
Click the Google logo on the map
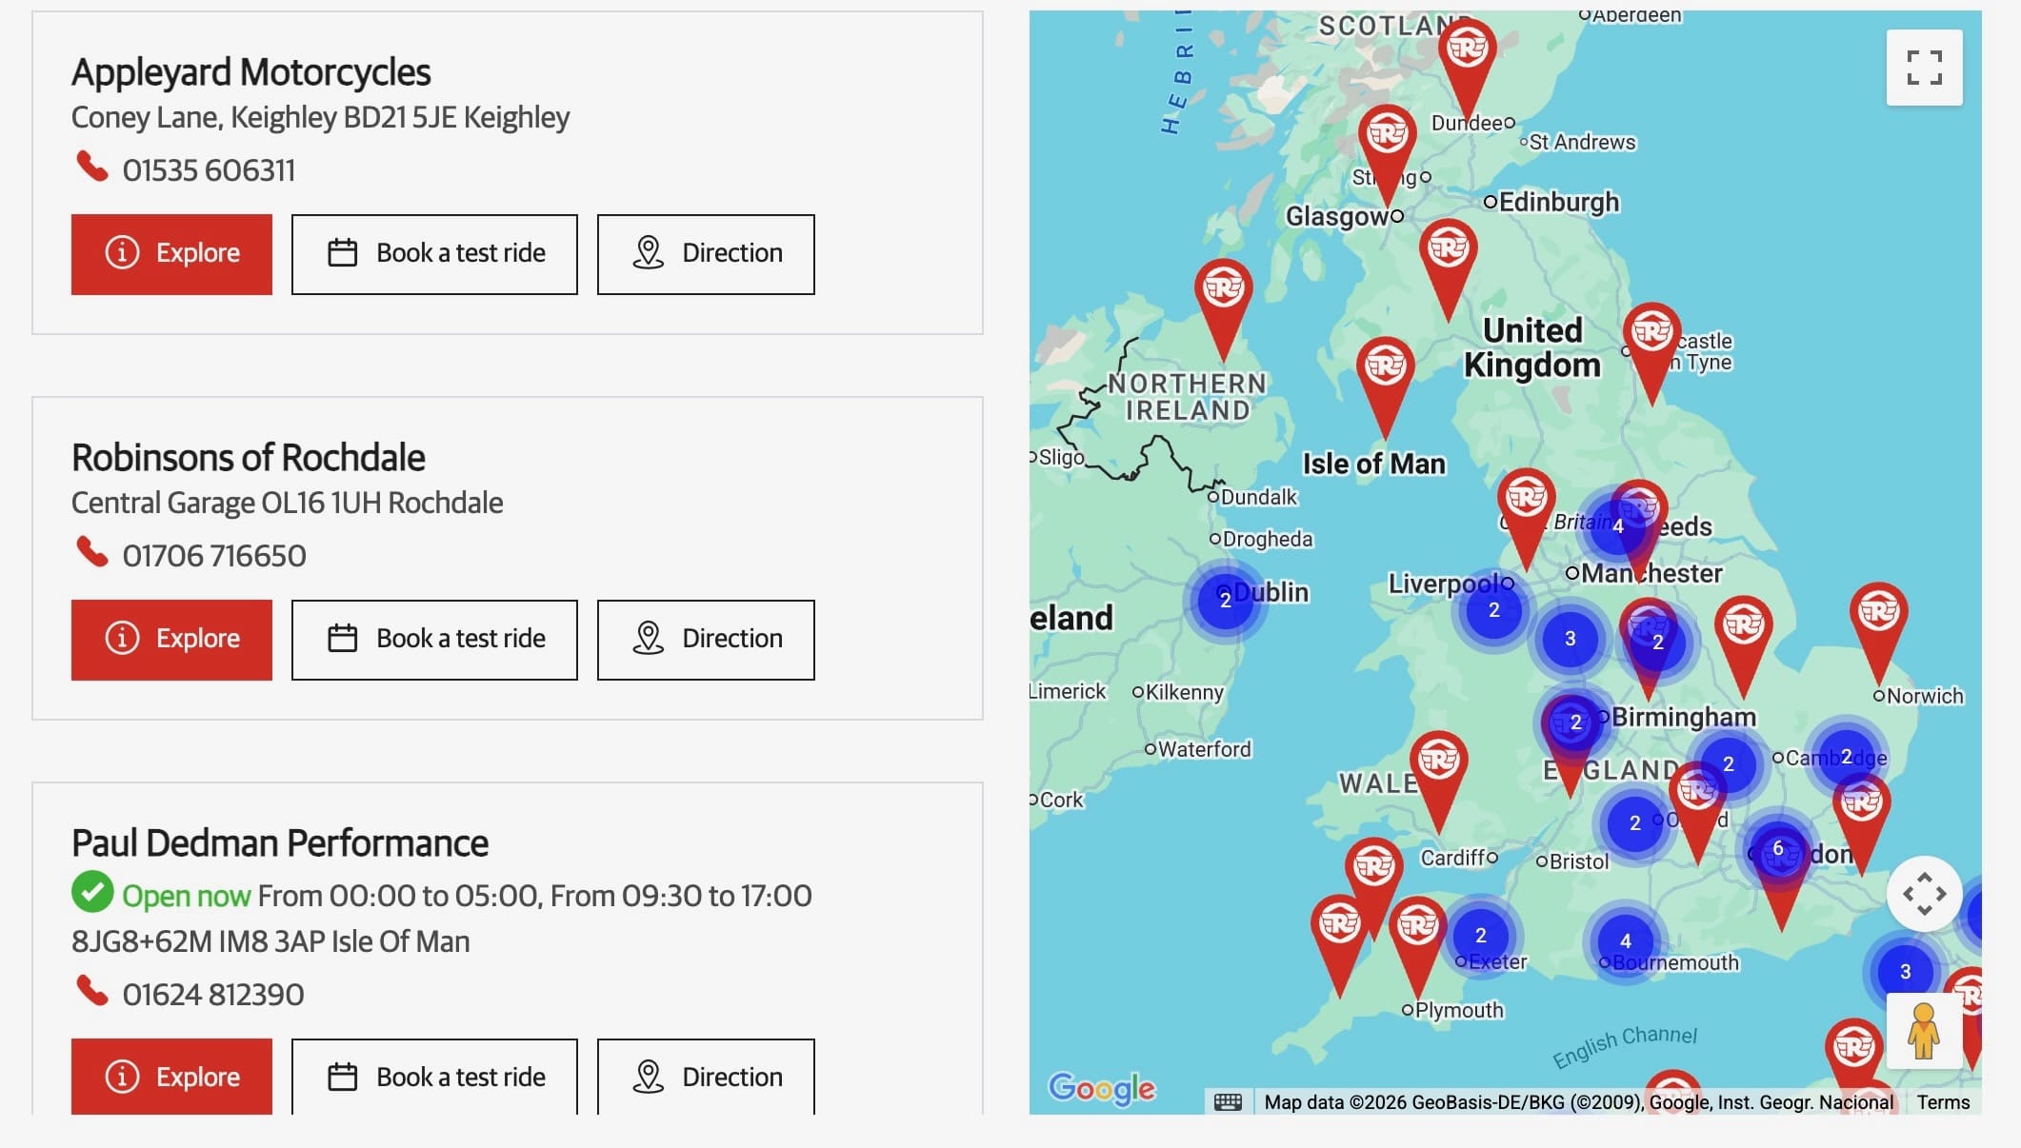(x=1102, y=1087)
